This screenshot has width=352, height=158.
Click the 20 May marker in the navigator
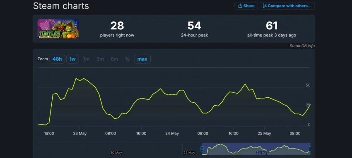pyautogui.click(x=116, y=153)
